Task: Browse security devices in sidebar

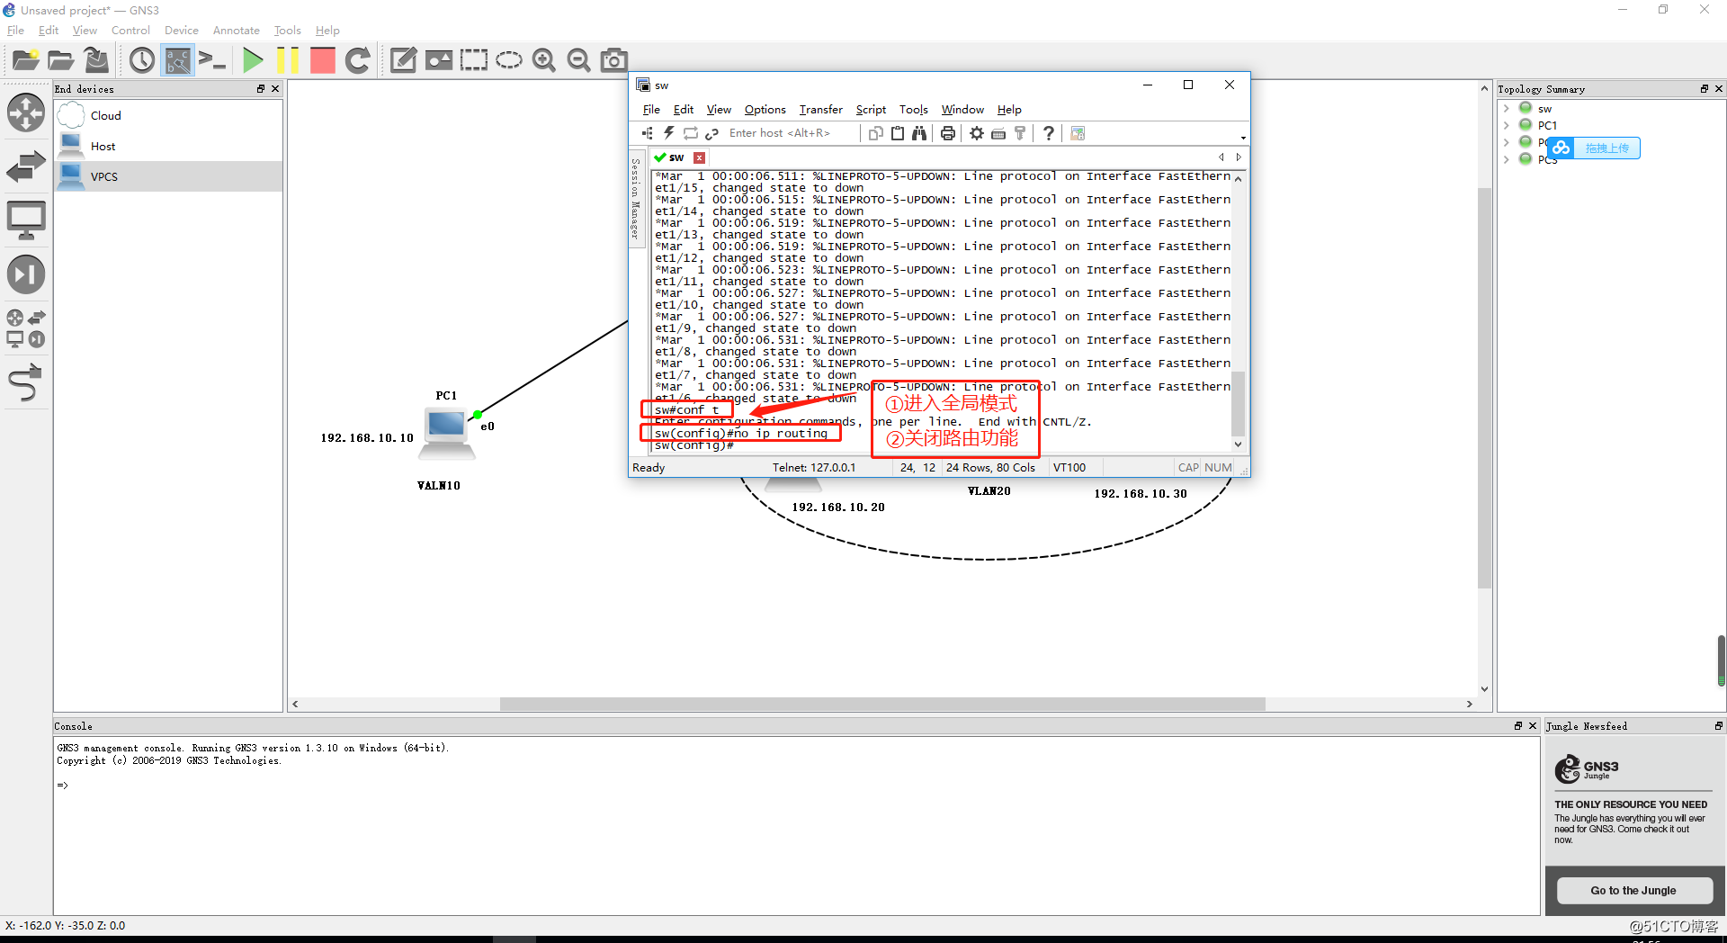Action: pos(26,274)
